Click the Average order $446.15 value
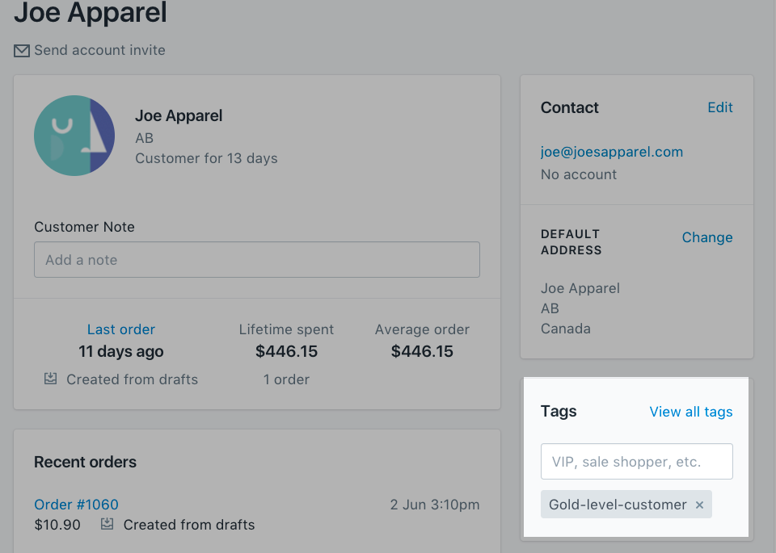The width and height of the screenshot is (776, 553). pos(422,351)
